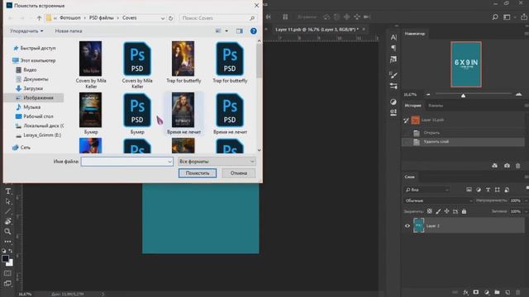The width and height of the screenshot is (529, 297).
Task: Open the view options dropdown arrow in dialog
Action: (x=226, y=31)
